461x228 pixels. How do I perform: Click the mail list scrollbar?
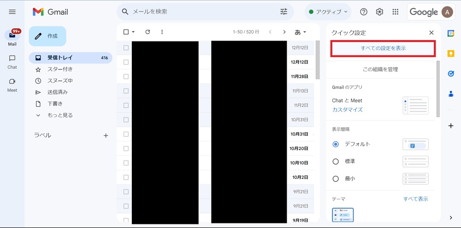(x=318, y=60)
